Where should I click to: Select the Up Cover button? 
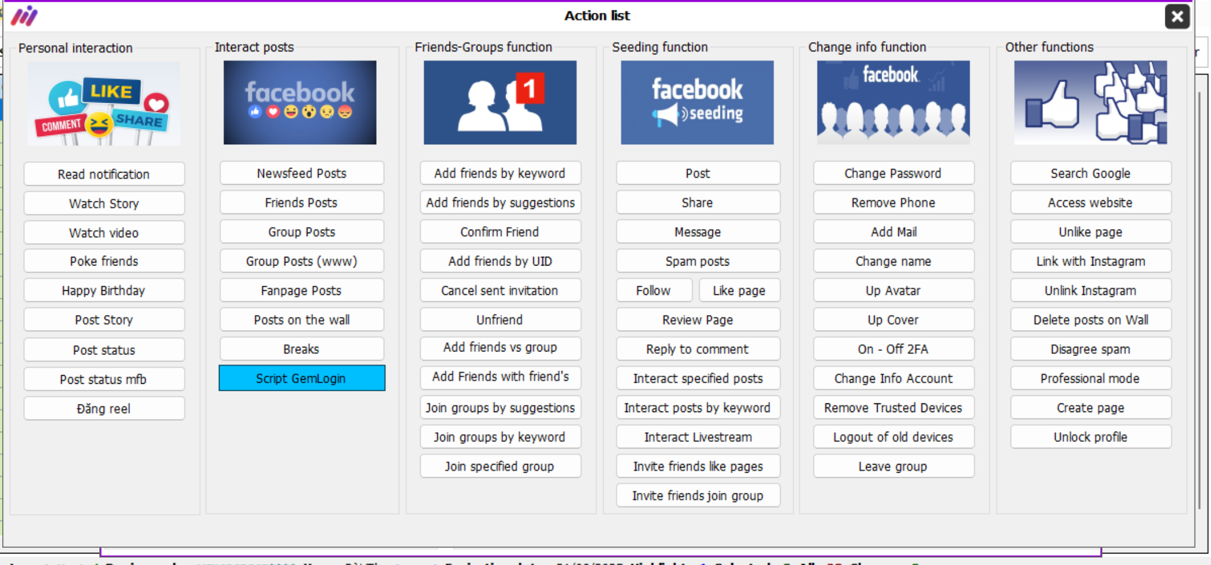pos(893,320)
